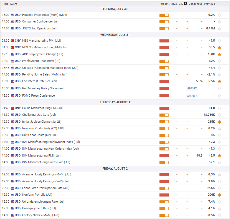Screen dimensions: 230x219
Task: Click bell icon for ISM Manufacturing PMI
Action: coord(219,155)
